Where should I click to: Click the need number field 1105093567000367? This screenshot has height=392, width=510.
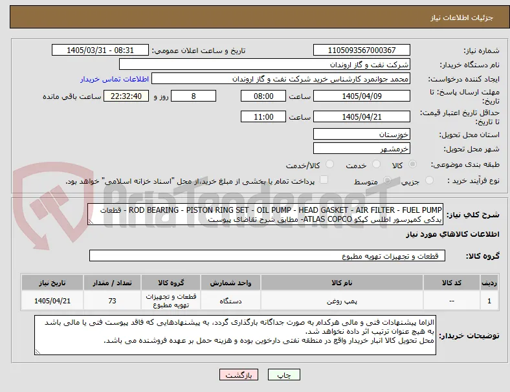[362, 50]
